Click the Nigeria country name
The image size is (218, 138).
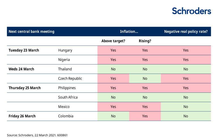coord(64,60)
